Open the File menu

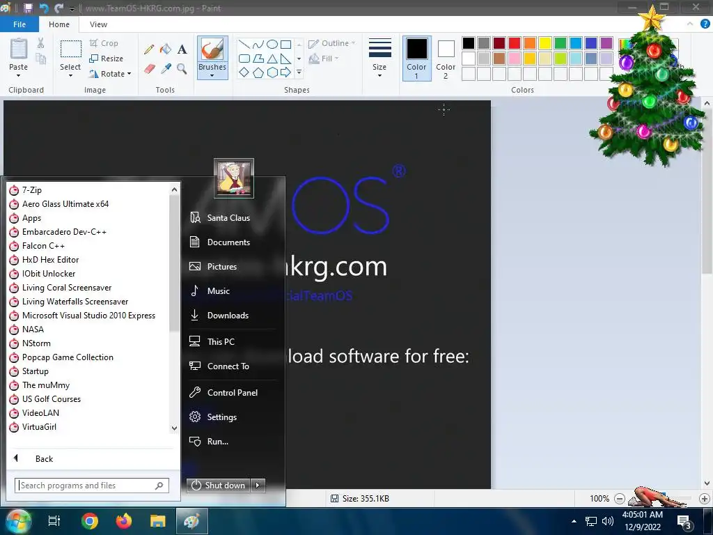[19, 24]
